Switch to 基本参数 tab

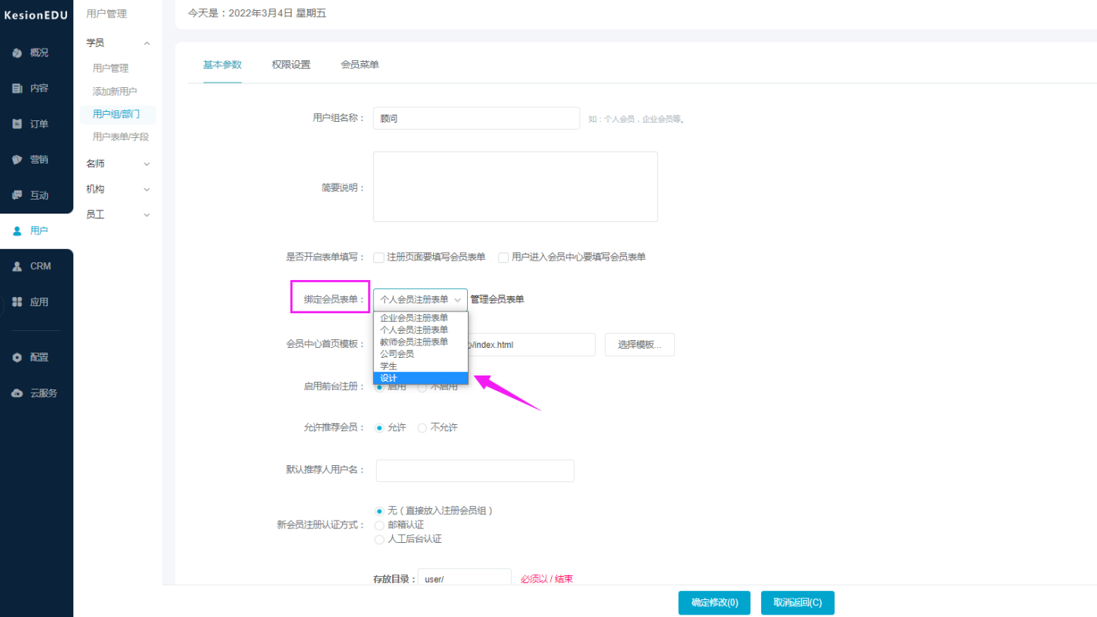point(222,65)
